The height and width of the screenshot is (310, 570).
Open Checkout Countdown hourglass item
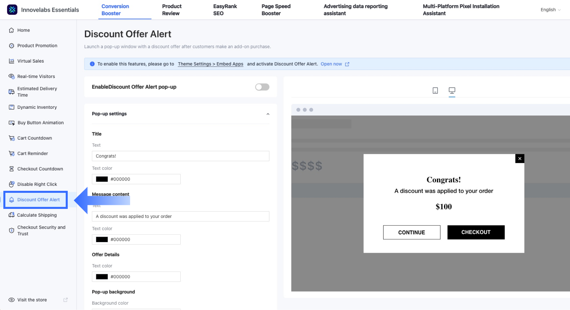click(x=40, y=169)
